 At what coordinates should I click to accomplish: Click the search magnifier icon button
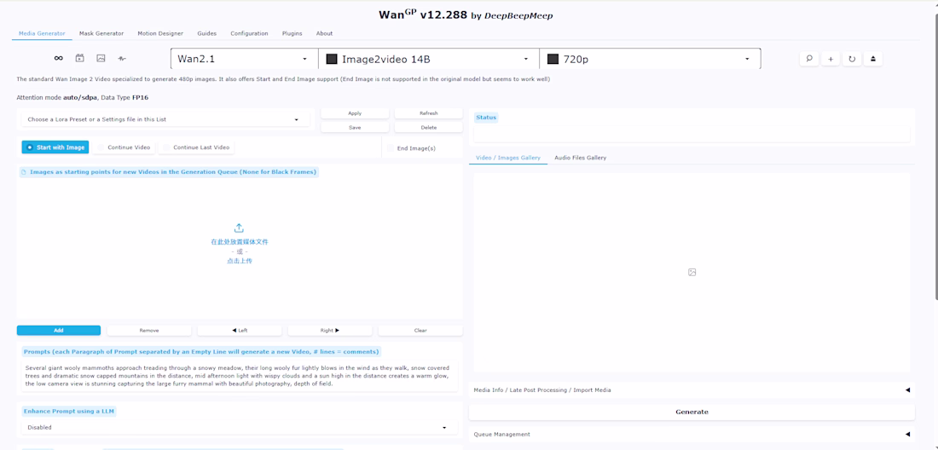click(808, 59)
